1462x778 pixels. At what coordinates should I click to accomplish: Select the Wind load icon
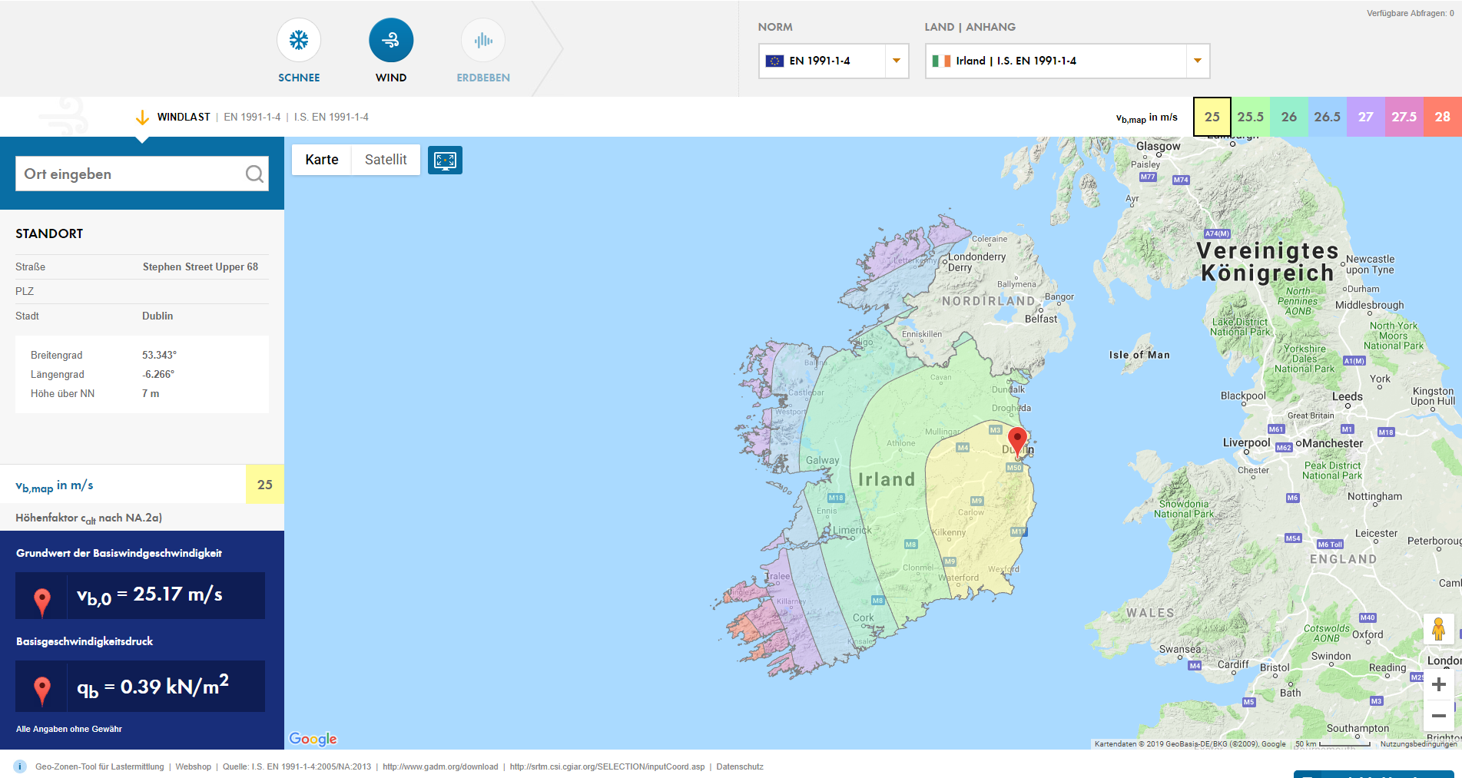[x=391, y=41]
